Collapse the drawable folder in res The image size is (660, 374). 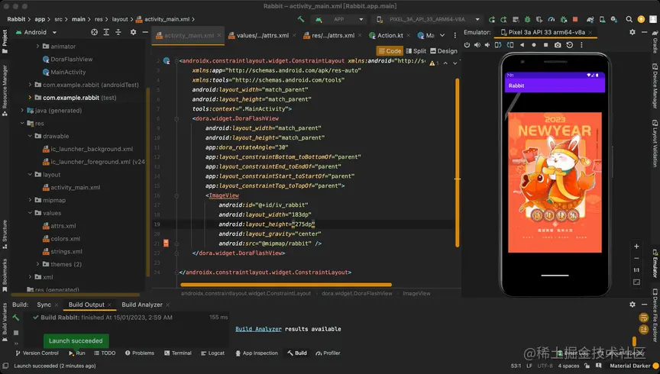coord(30,136)
